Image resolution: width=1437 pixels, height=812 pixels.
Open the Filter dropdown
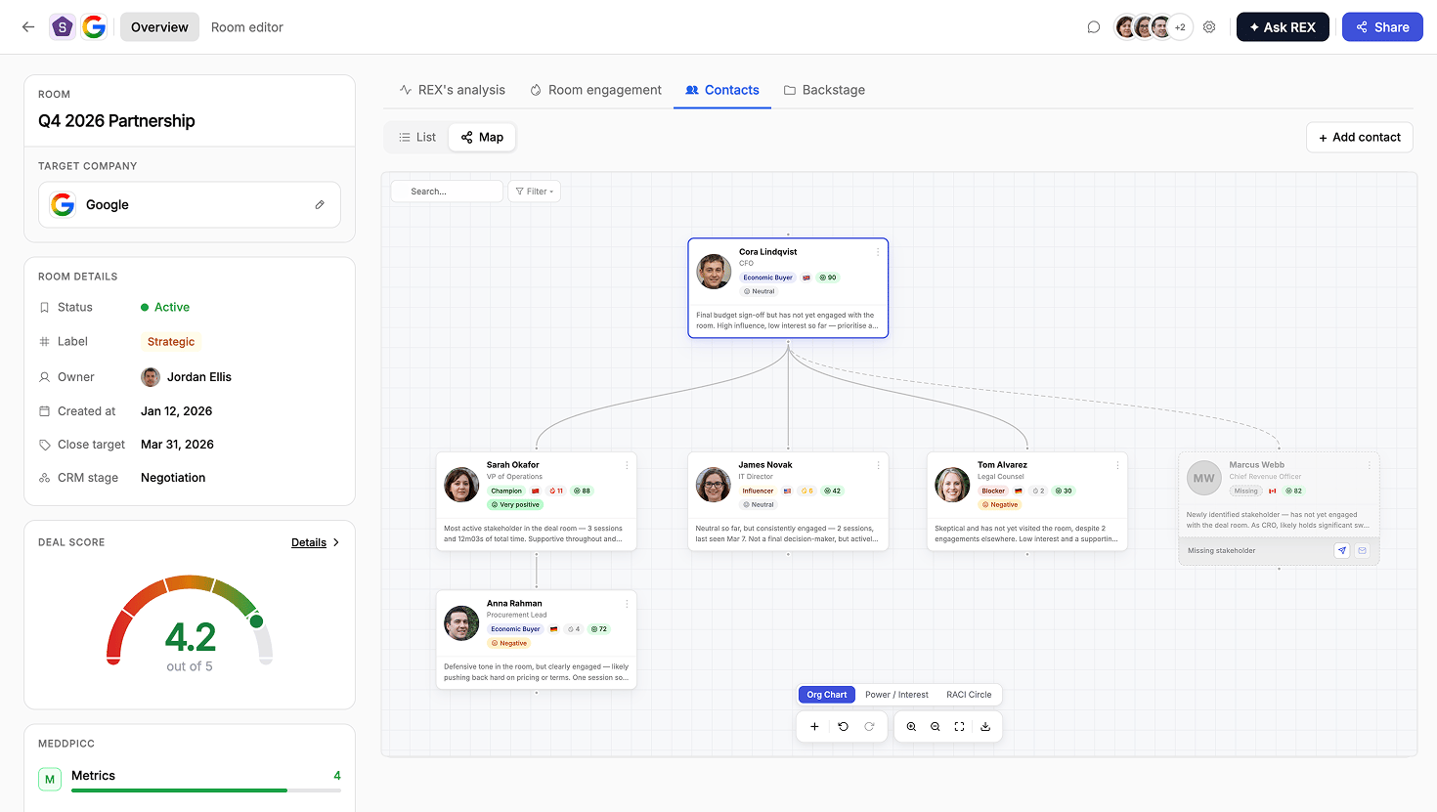pyautogui.click(x=534, y=192)
